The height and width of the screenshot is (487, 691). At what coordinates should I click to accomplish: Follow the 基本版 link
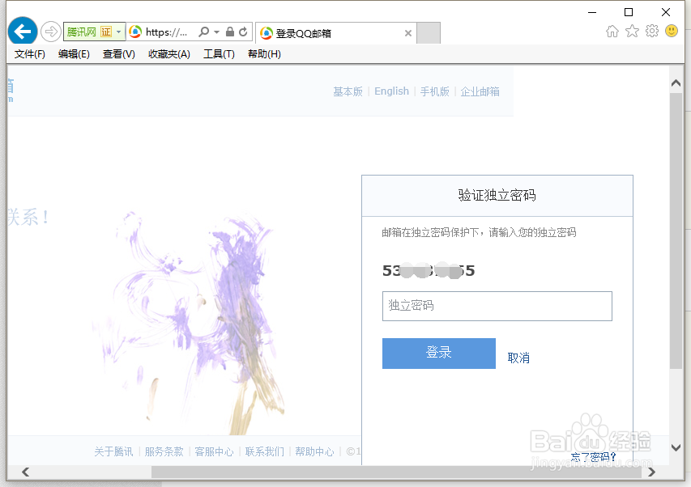tap(348, 91)
